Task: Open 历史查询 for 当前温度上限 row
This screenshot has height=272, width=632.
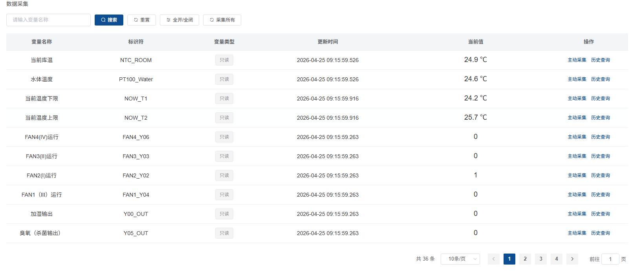Action: point(601,118)
